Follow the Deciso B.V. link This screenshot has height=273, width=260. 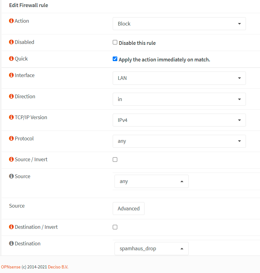[58, 267]
